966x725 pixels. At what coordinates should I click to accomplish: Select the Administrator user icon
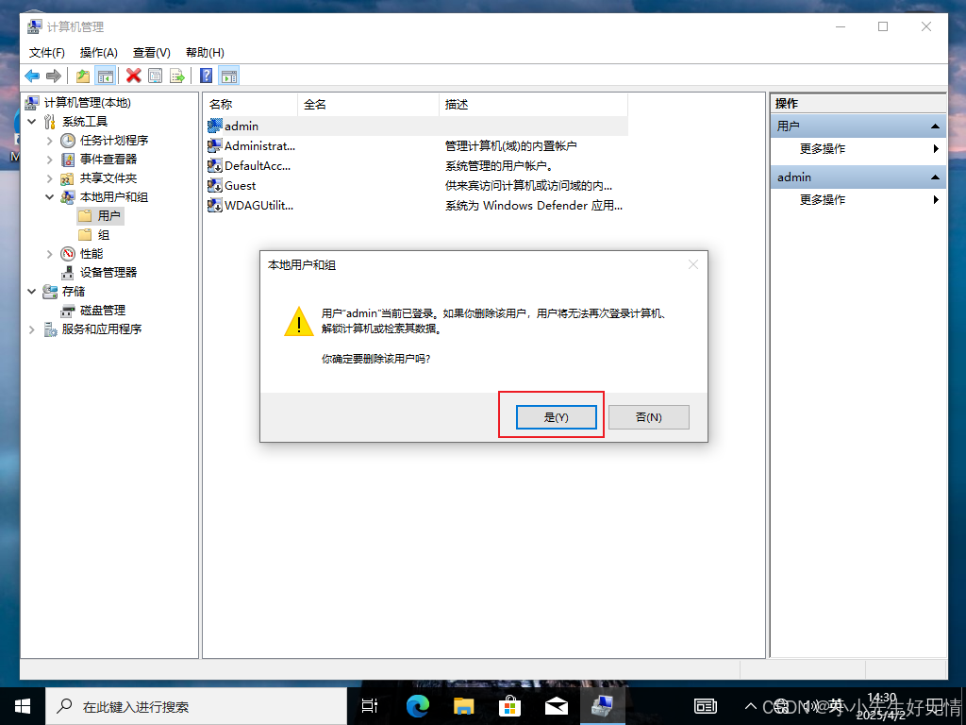pos(214,146)
